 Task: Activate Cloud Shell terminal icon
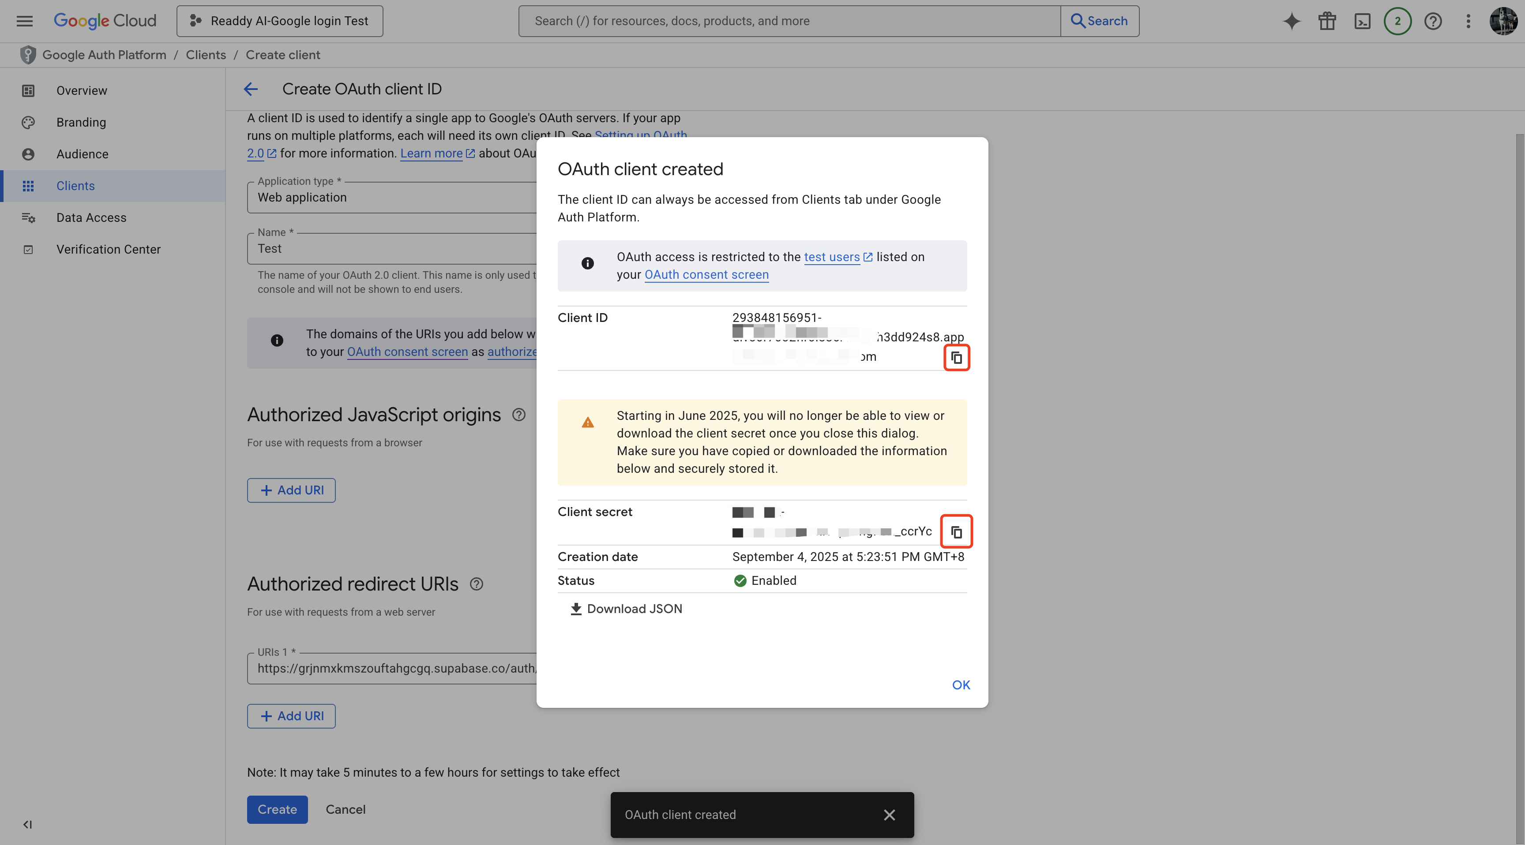click(1362, 21)
